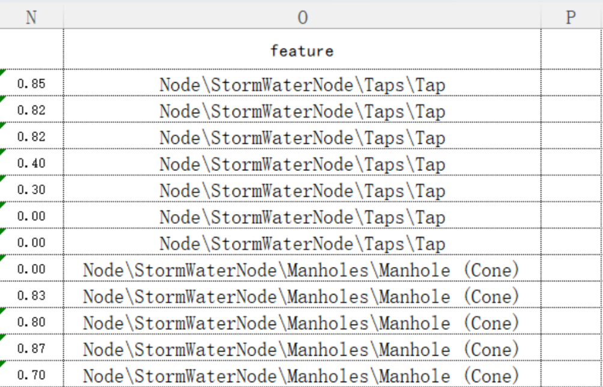Click the cell showing 0.30
Viewport: 603px width, 387px height.
(31, 190)
